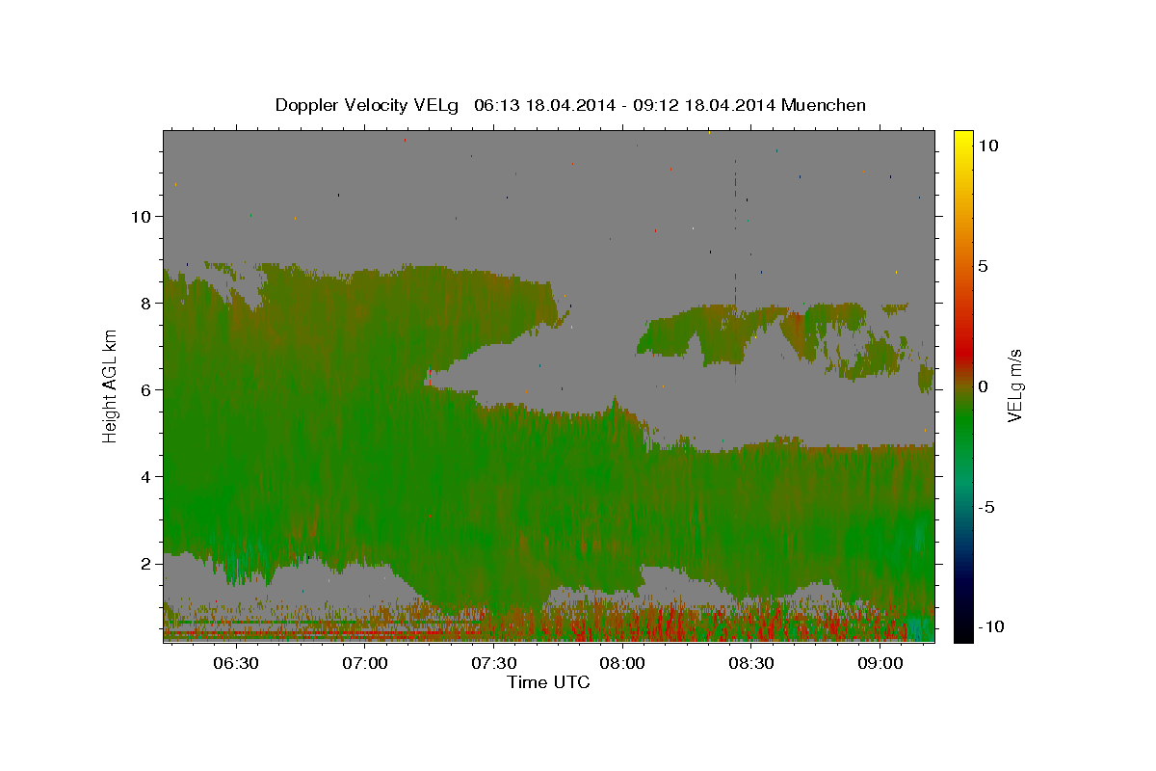Click the colorbar value -5

[x=986, y=507]
